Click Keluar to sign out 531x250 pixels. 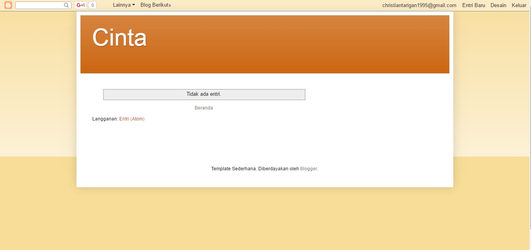tap(519, 5)
